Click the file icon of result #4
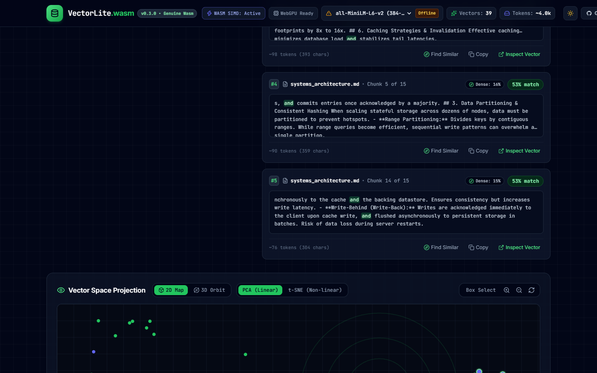This screenshot has height=373, width=597. point(285,84)
